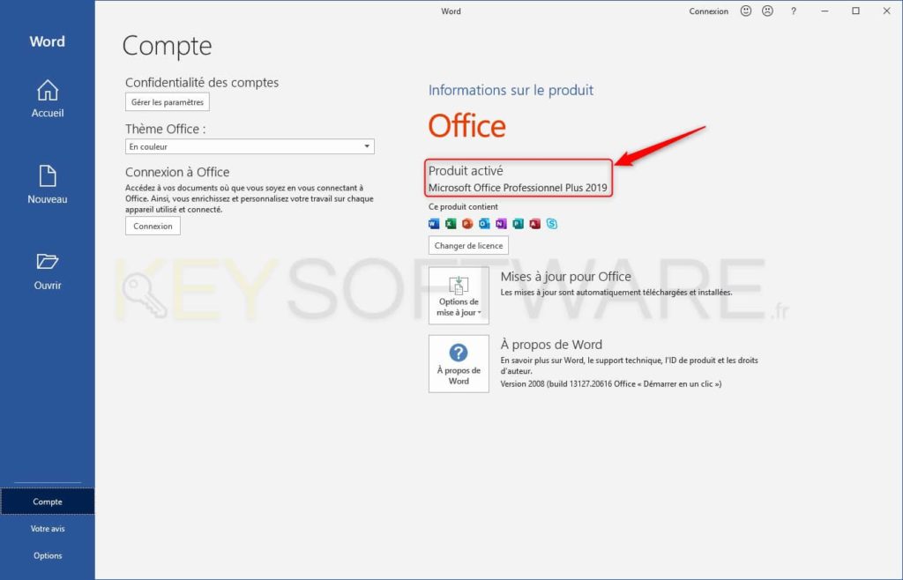Click Changer de licence button

[x=469, y=246]
